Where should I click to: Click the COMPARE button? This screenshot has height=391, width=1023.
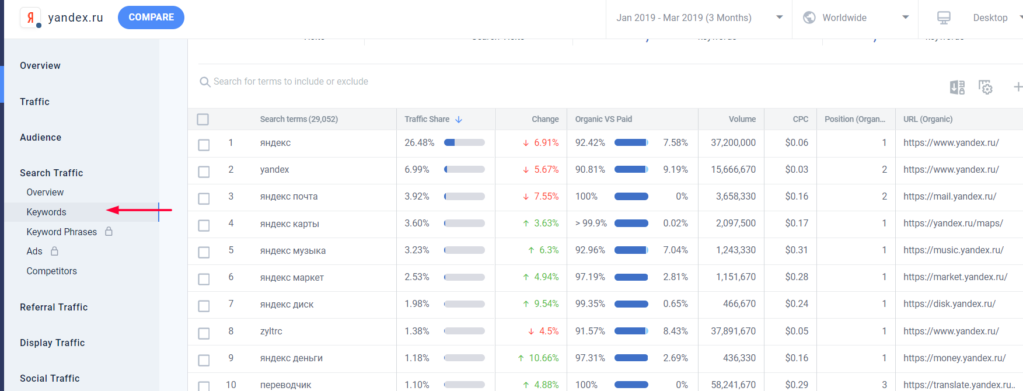[151, 18]
